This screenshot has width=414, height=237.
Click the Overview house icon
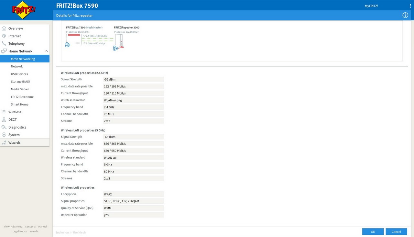[4, 28]
